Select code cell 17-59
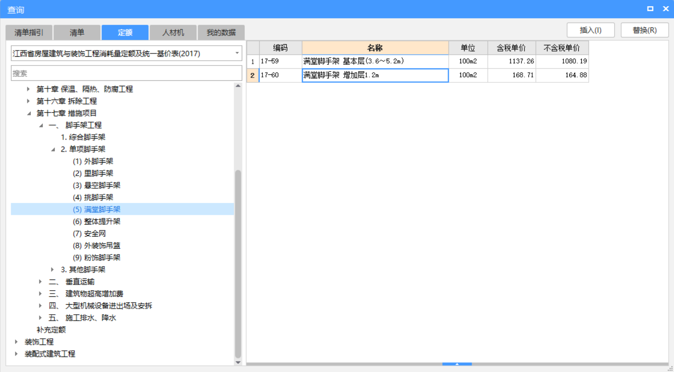674x372 pixels. click(x=280, y=62)
